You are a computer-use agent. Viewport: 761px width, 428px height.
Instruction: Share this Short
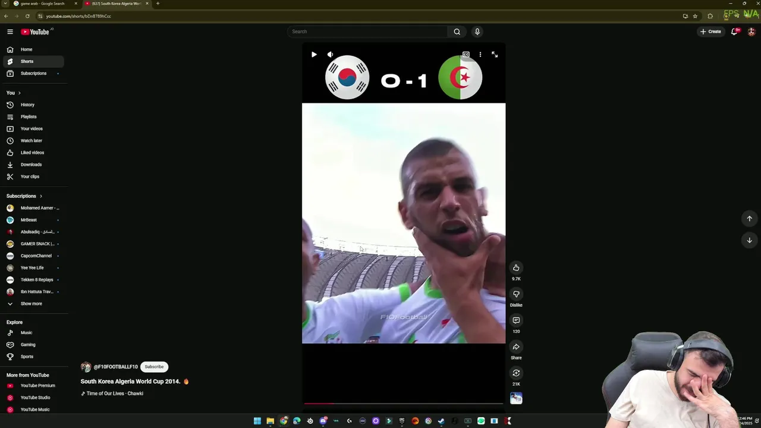516,347
